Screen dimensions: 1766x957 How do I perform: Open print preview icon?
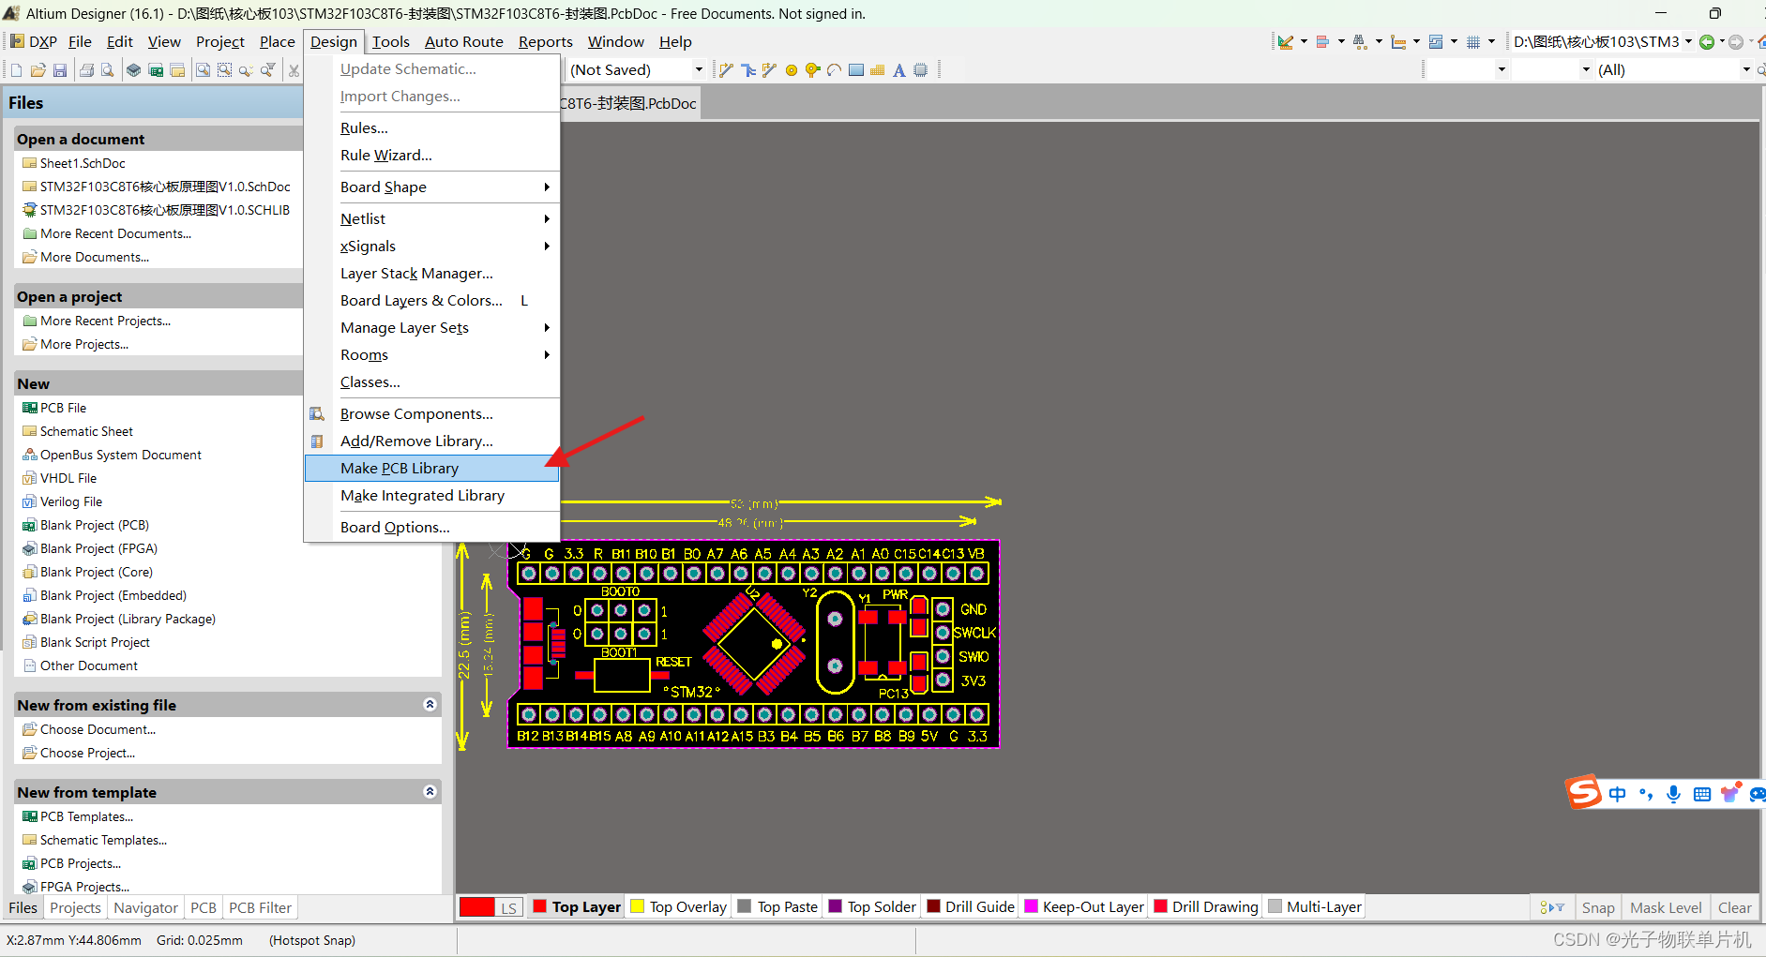(x=108, y=70)
